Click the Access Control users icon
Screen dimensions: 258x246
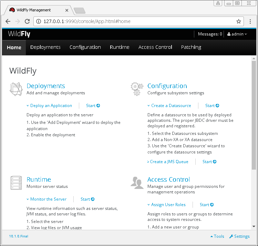[x=137, y=183]
